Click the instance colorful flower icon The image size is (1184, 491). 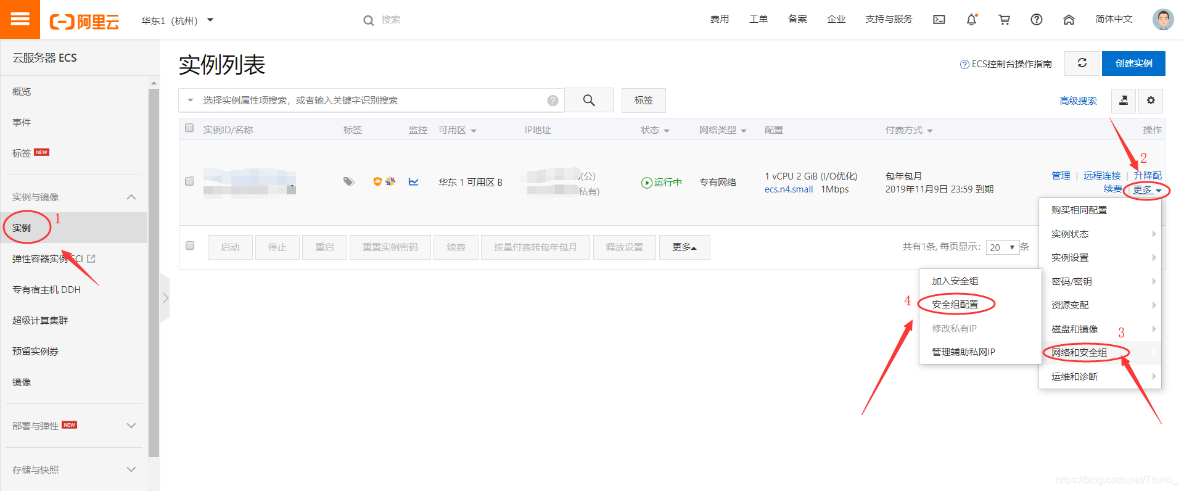click(390, 181)
